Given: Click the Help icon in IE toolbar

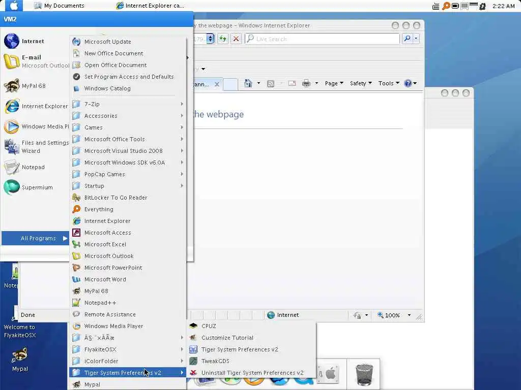Looking at the screenshot, I should 408,83.
